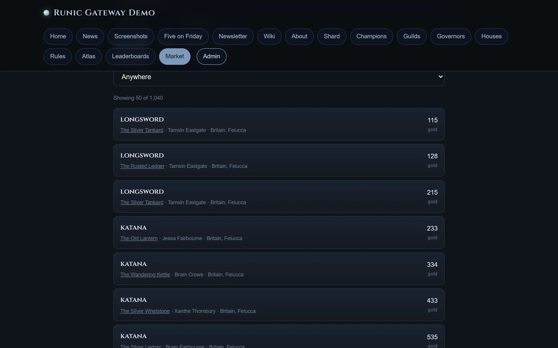Open the Governors page

(451, 37)
